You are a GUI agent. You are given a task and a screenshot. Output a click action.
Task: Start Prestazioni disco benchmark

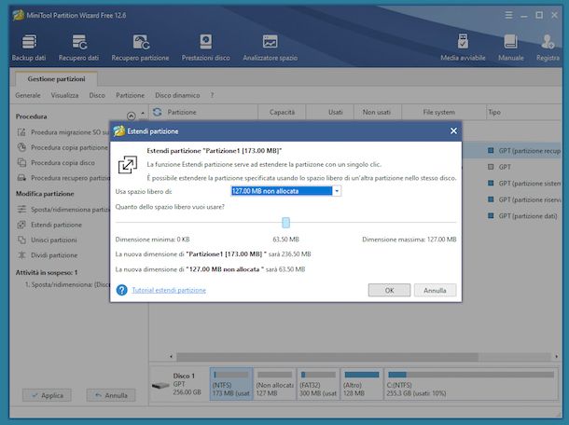pos(206,48)
